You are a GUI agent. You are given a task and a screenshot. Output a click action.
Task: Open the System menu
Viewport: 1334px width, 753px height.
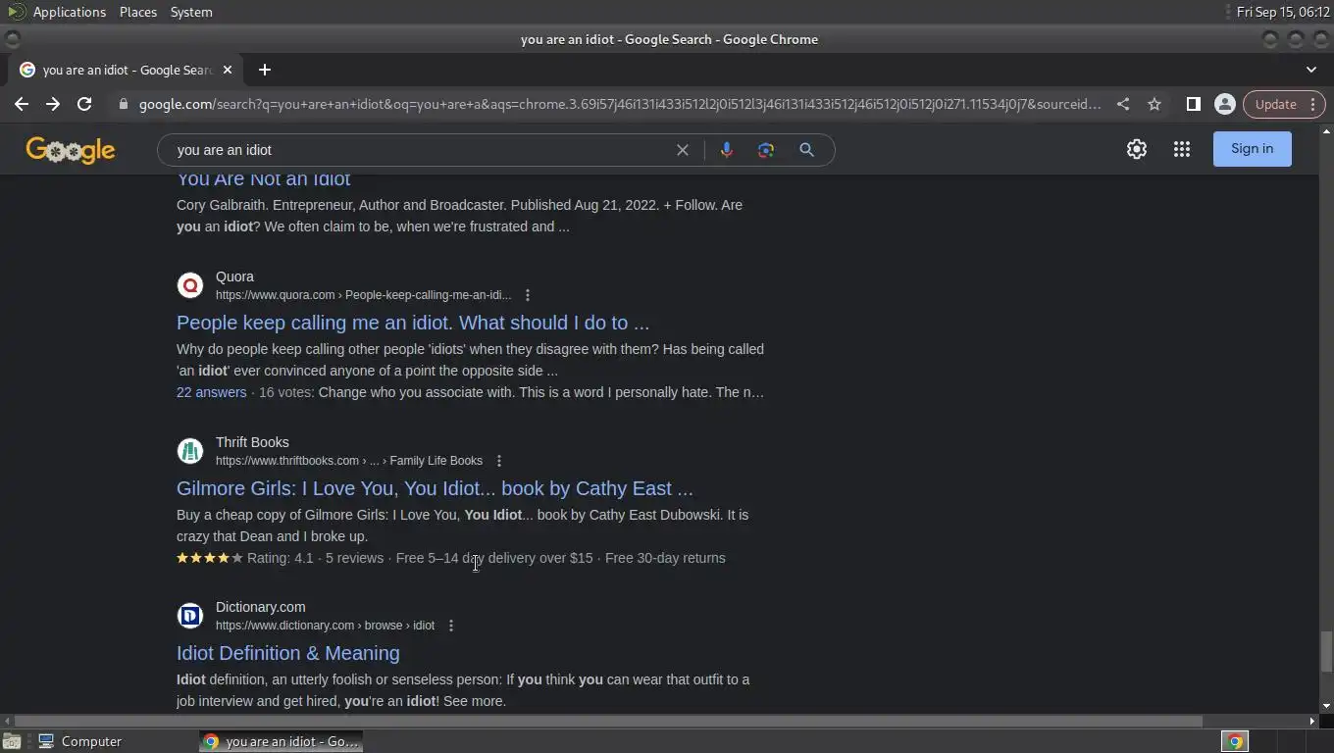click(191, 12)
